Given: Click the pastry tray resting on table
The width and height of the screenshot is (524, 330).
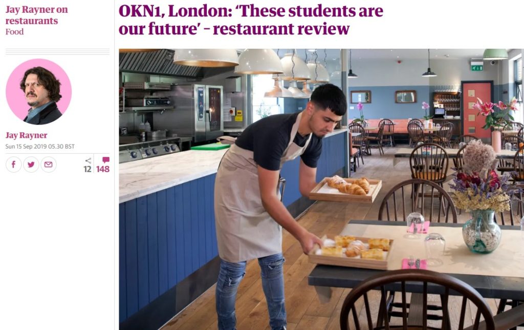Looking at the screenshot, I should coord(351,252).
